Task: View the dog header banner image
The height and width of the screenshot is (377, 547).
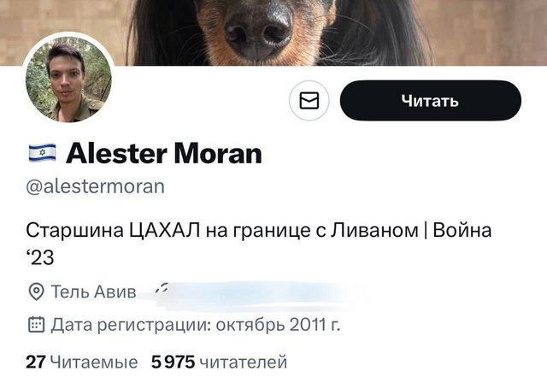Action: [273, 32]
